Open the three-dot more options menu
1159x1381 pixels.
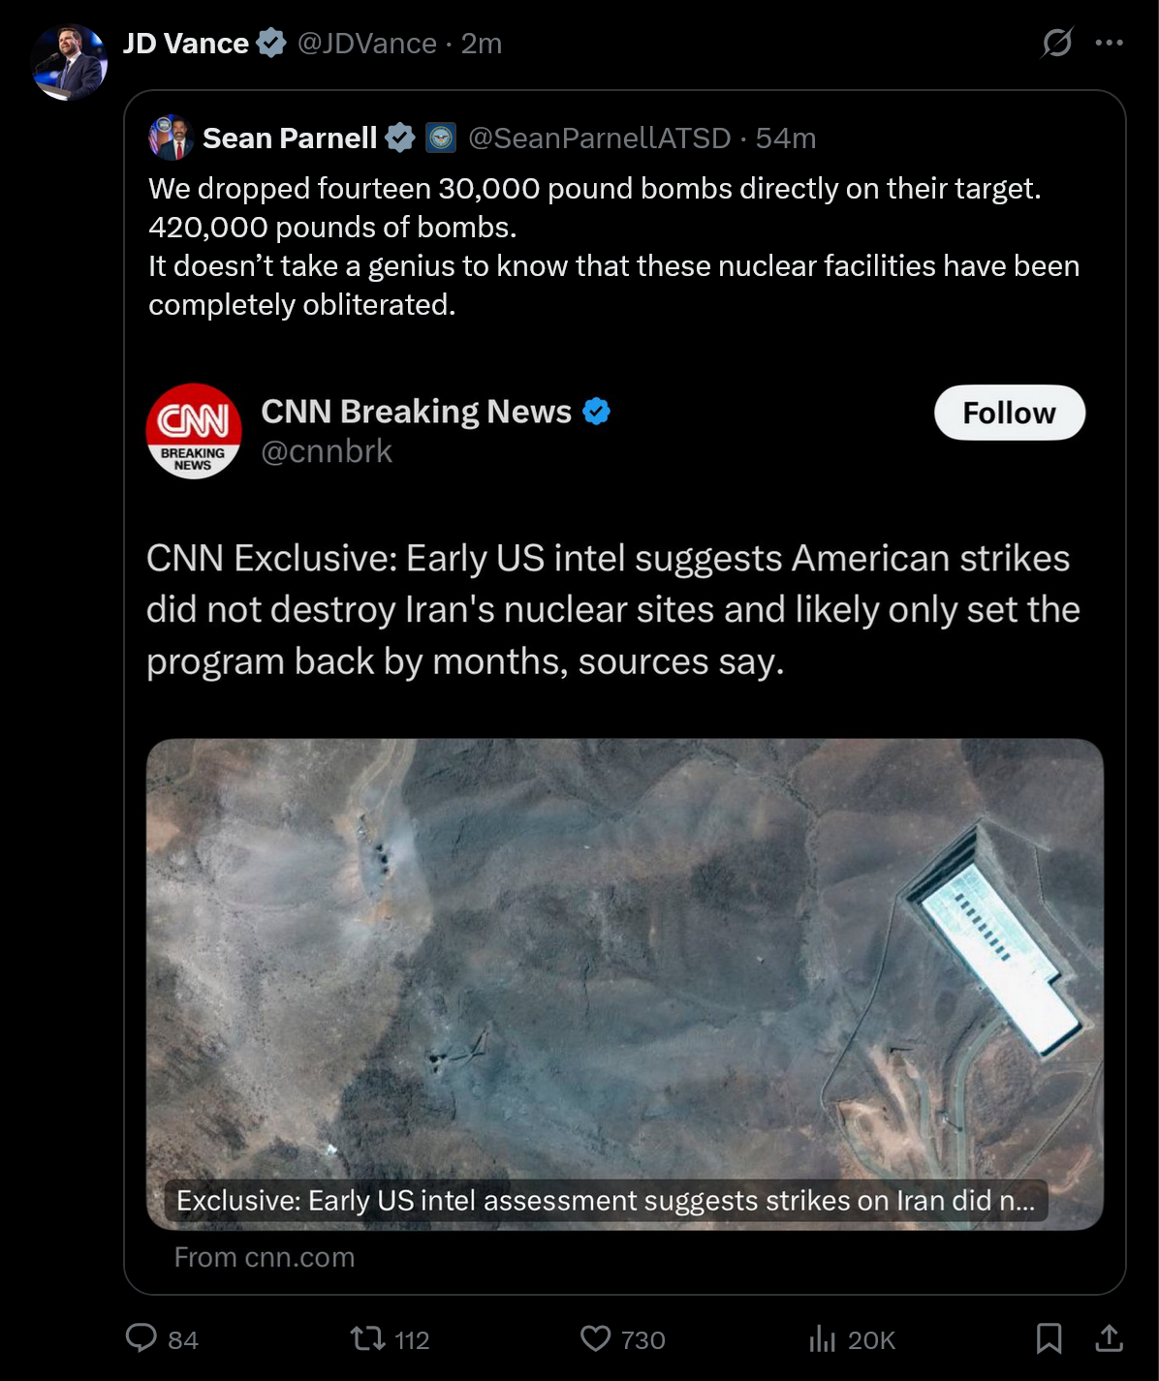point(1110,43)
